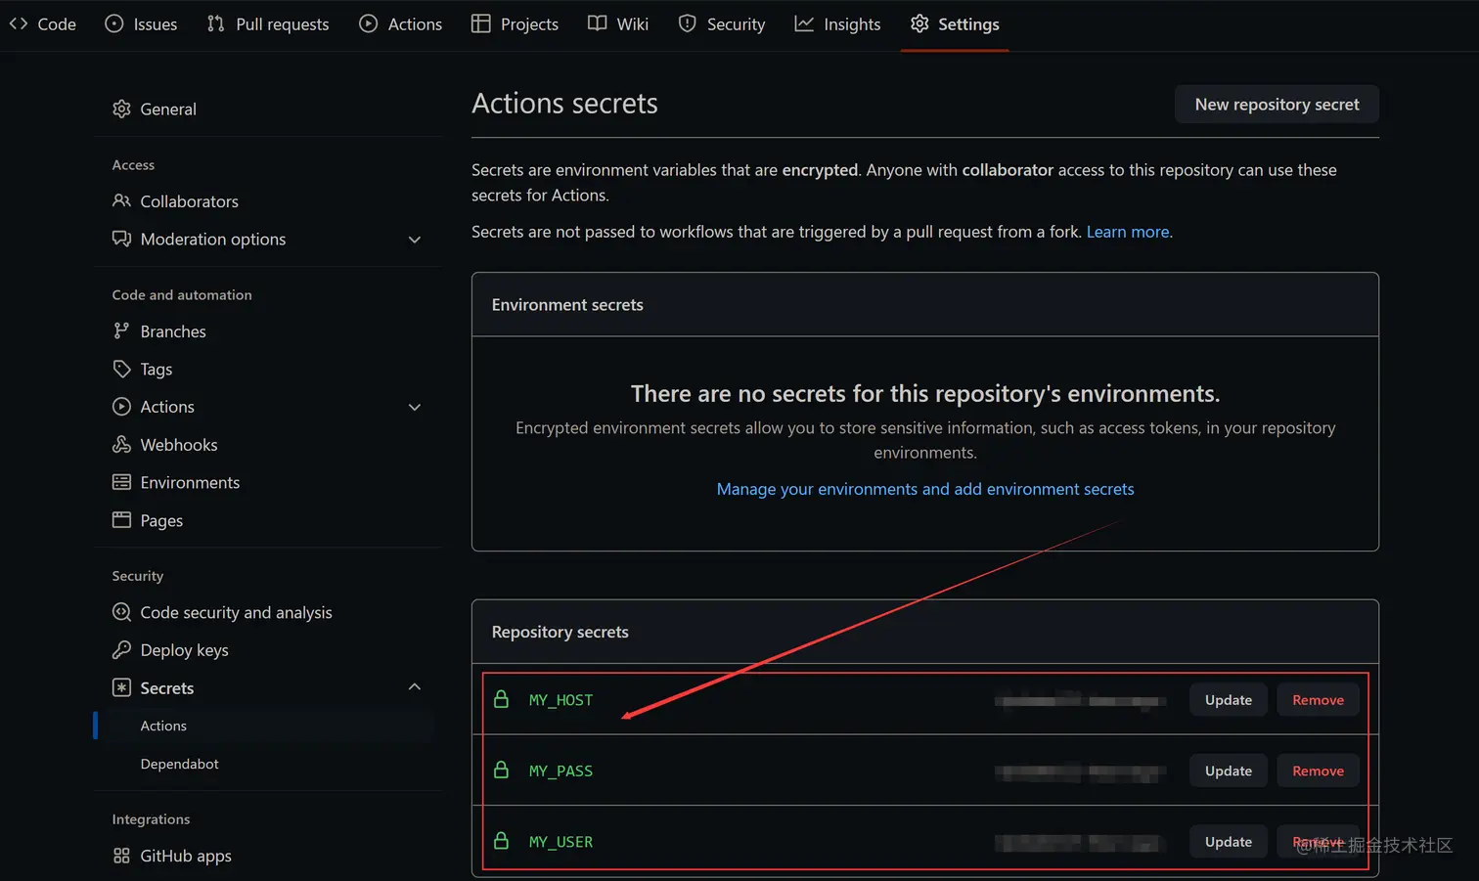This screenshot has width=1479, height=881.
Task: Follow the Learn more link
Action: (x=1128, y=232)
